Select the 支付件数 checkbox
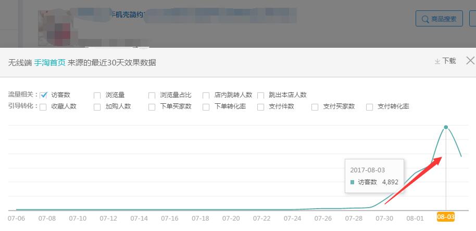Viewport: 476px width, 231px height. [x=261, y=107]
